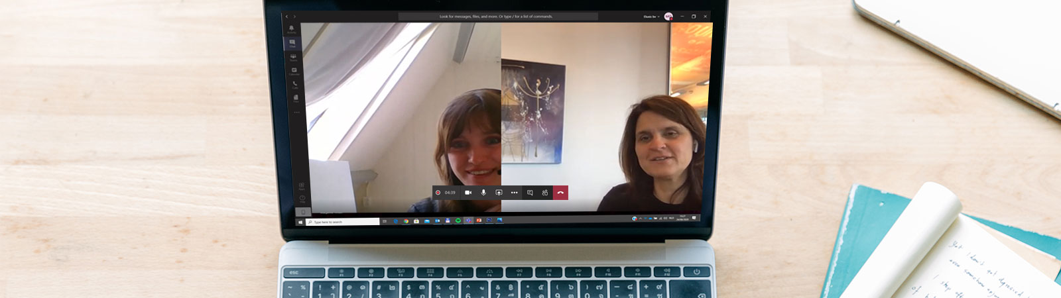The width and height of the screenshot is (1061, 298).
Task: Show more apps via sidebar ellipsis
Action: coord(296,112)
